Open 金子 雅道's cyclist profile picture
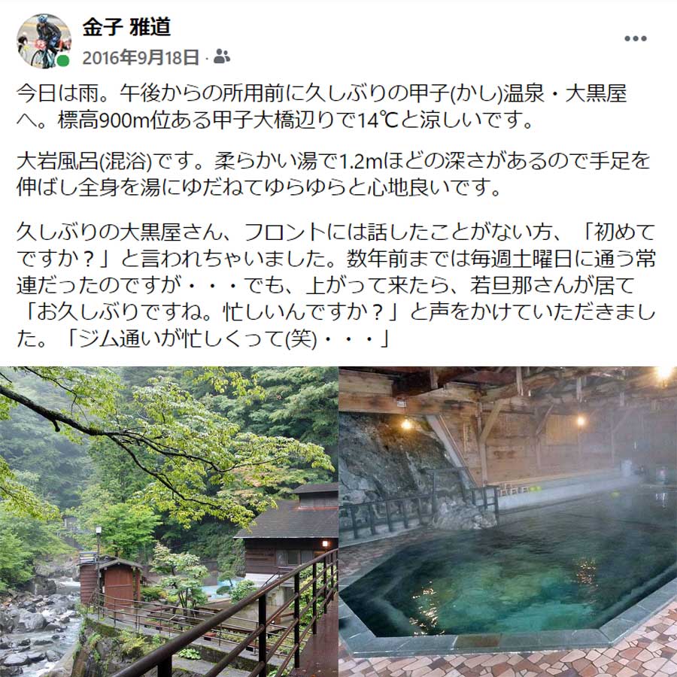 tap(44, 41)
